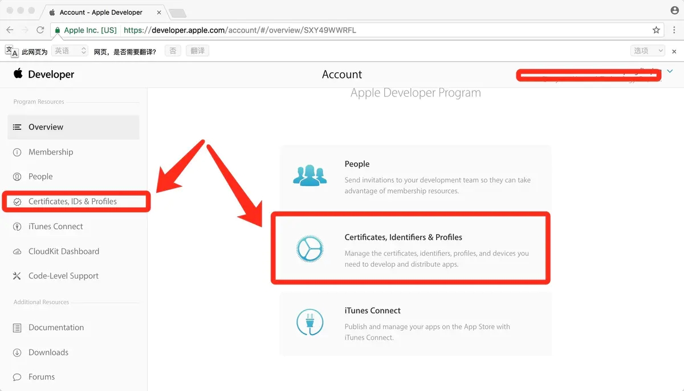Click the People group icon in card
The height and width of the screenshot is (391, 684).
pos(310,175)
